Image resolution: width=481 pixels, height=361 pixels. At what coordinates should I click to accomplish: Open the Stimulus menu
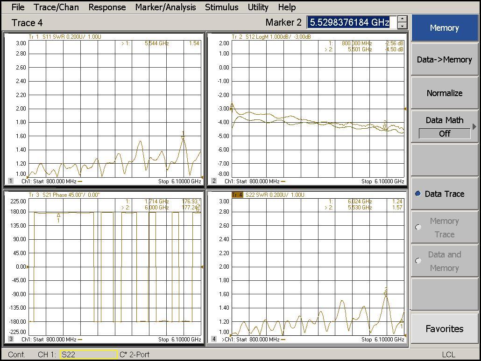pyautogui.click(x=221, y=7)
